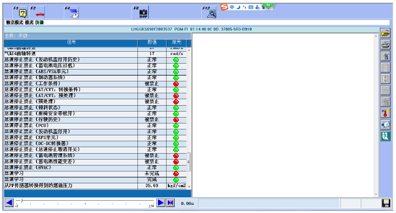Screen dimensions: 396x213
Task: Select row 怠速停止禁止（怠速停止取消开关）
Action: pyautogui.click(x=95, y=149)
